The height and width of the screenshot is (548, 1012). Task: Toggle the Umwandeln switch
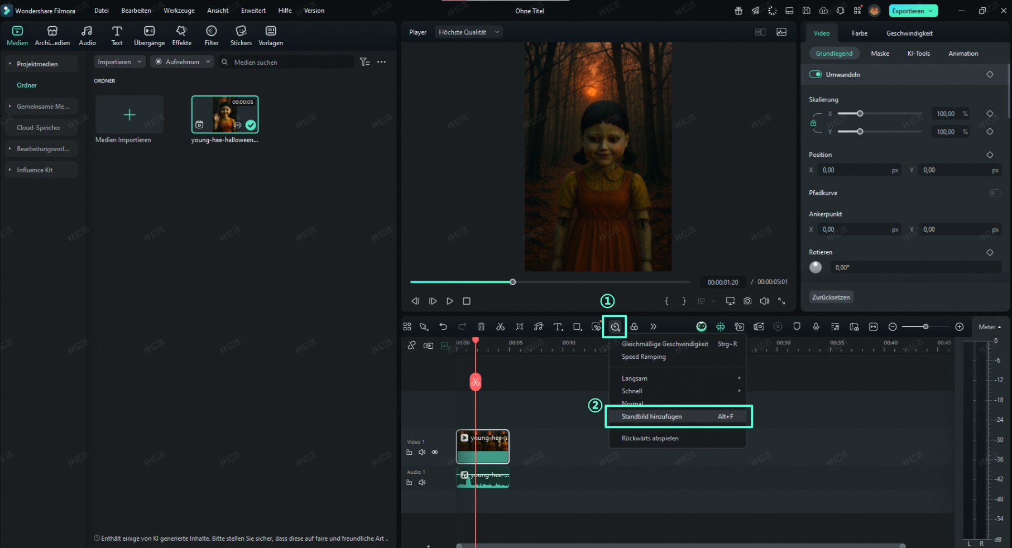(x=816, y=74)
